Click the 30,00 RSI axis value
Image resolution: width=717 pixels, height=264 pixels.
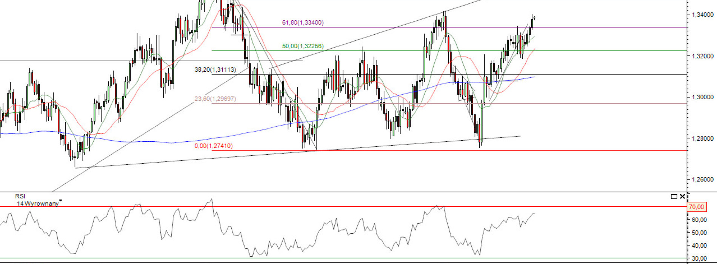coord(700,259)
